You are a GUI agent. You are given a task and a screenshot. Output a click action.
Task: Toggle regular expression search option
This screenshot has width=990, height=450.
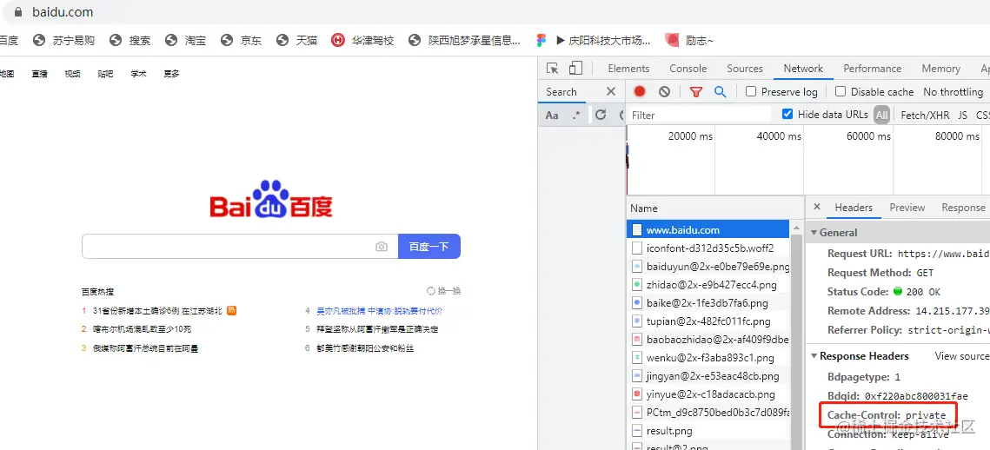coord(575,115)
